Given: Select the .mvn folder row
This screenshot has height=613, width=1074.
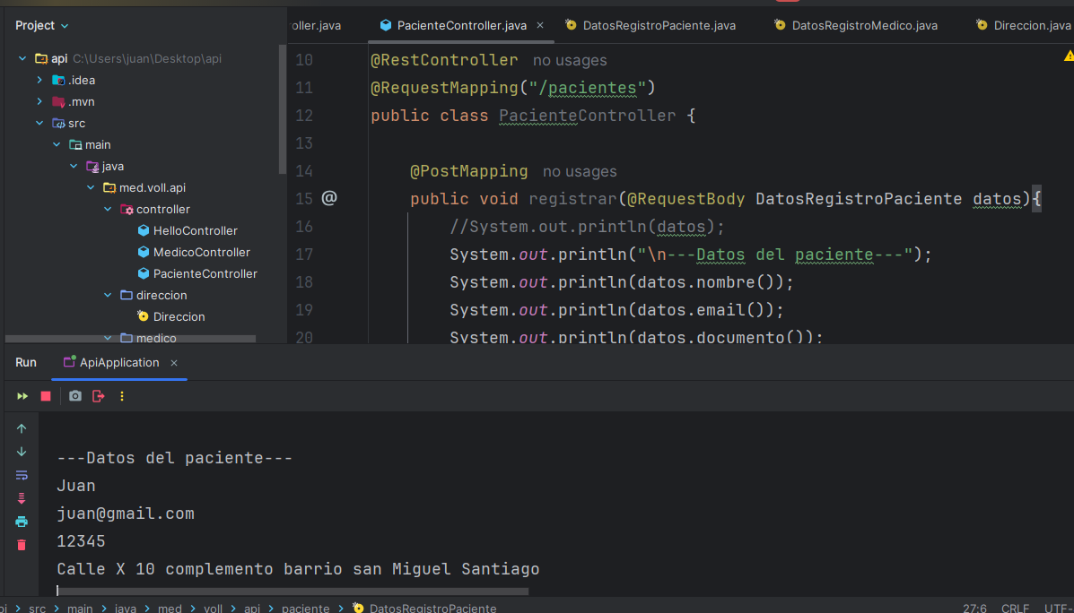Looking at the screenshot, I should (x=82, y=102).
